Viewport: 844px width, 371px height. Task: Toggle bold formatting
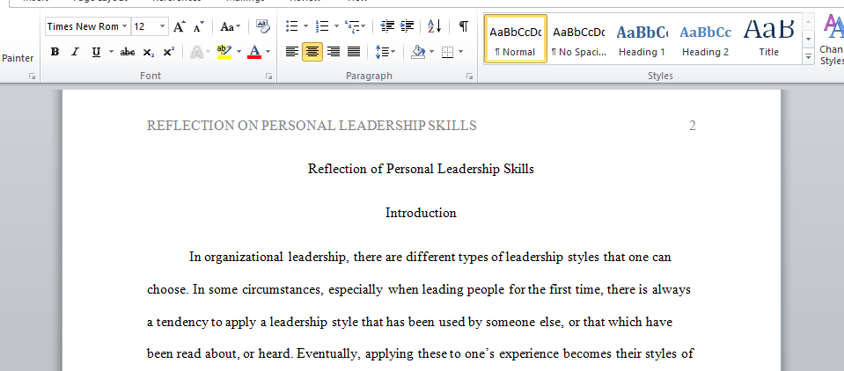pos(55,52)
